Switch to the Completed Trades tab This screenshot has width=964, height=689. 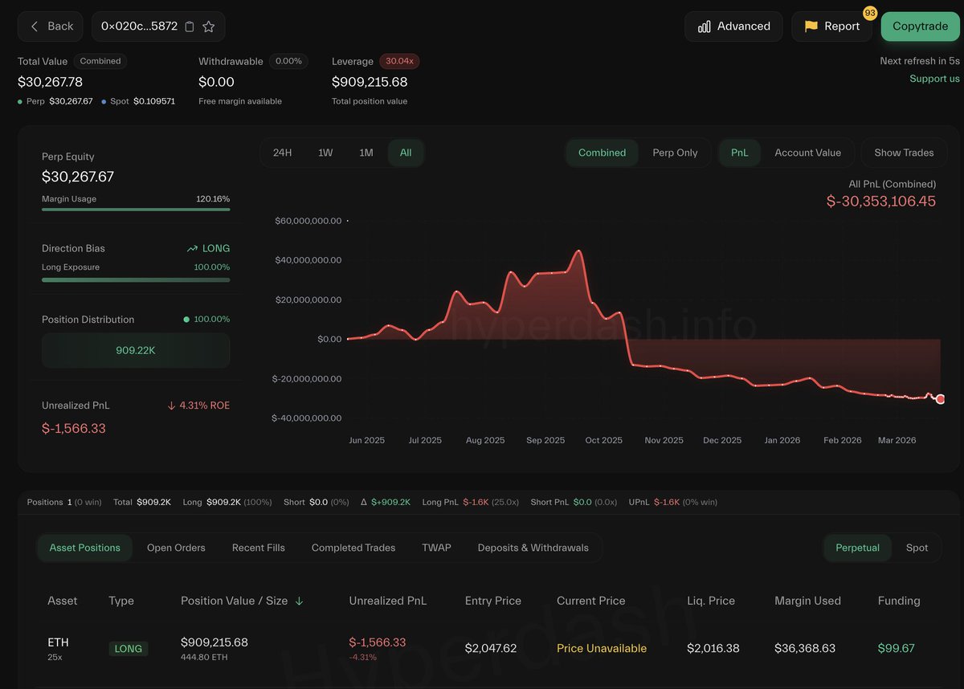pyautogui.click(x=353, y=547)
